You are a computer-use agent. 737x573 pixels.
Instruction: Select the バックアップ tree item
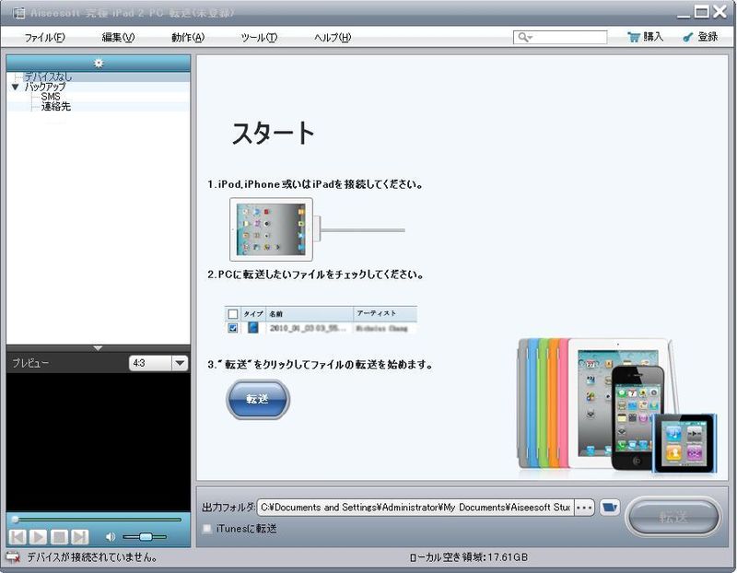(x=45, y=87)
